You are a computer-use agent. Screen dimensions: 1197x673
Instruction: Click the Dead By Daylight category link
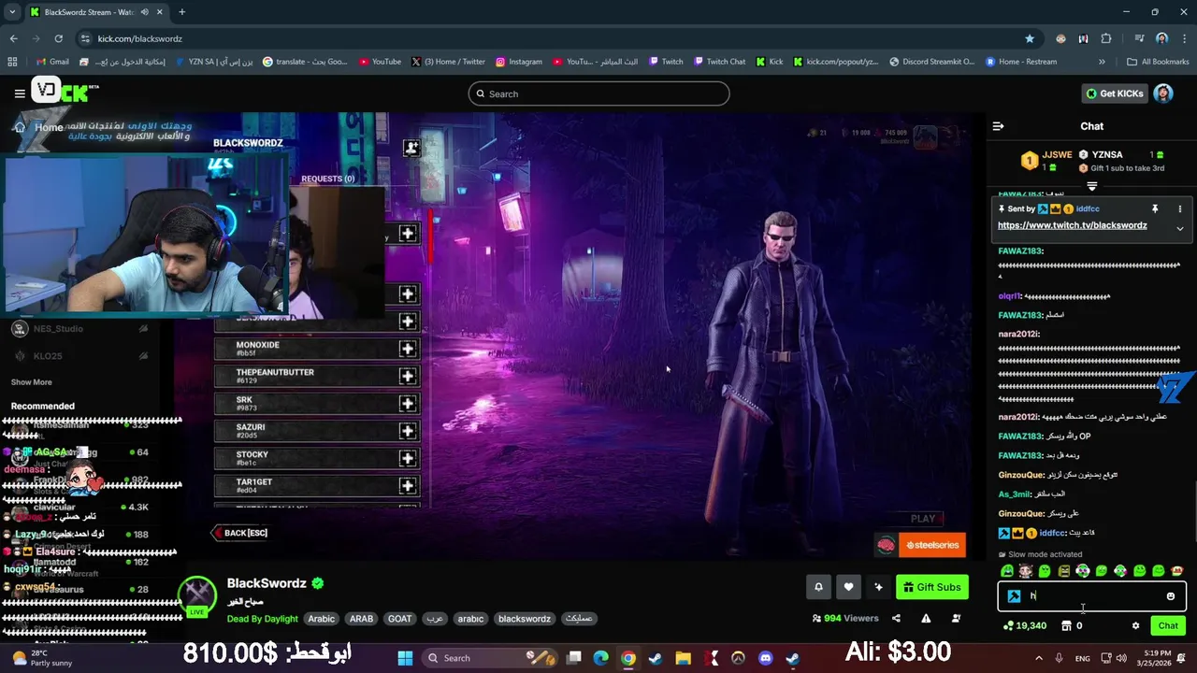pos(262,619)
